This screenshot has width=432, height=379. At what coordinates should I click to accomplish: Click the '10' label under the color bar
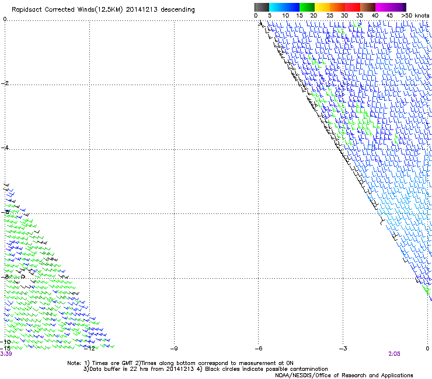(x=285, y=16)
